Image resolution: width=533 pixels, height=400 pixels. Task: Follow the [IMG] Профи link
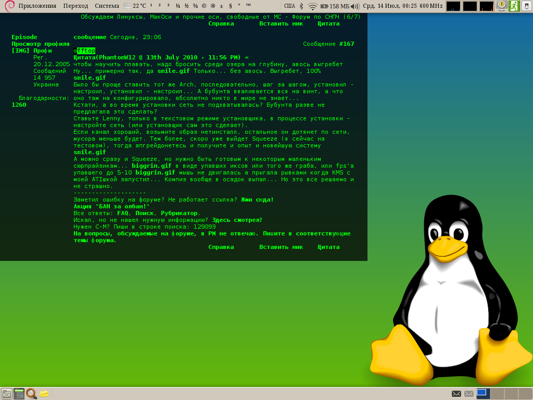coord(32,51)
